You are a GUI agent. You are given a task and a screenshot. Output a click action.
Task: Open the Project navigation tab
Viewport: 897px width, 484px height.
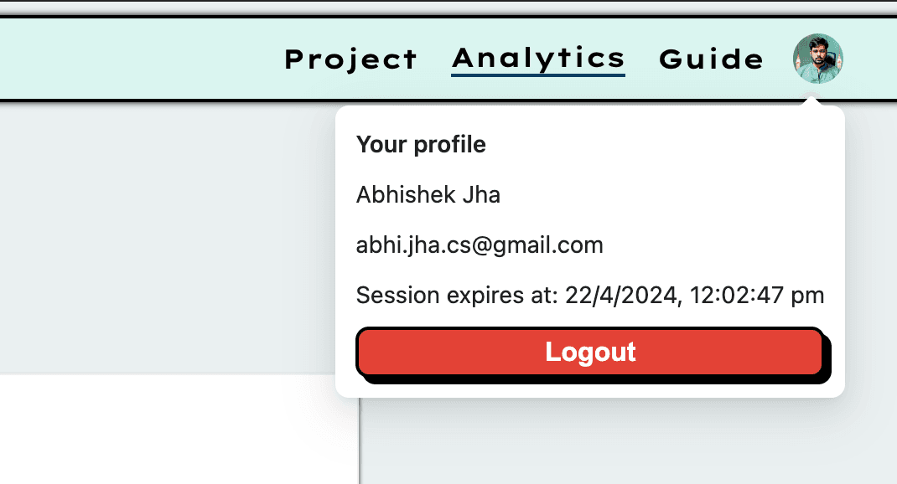tap(350, 59)
